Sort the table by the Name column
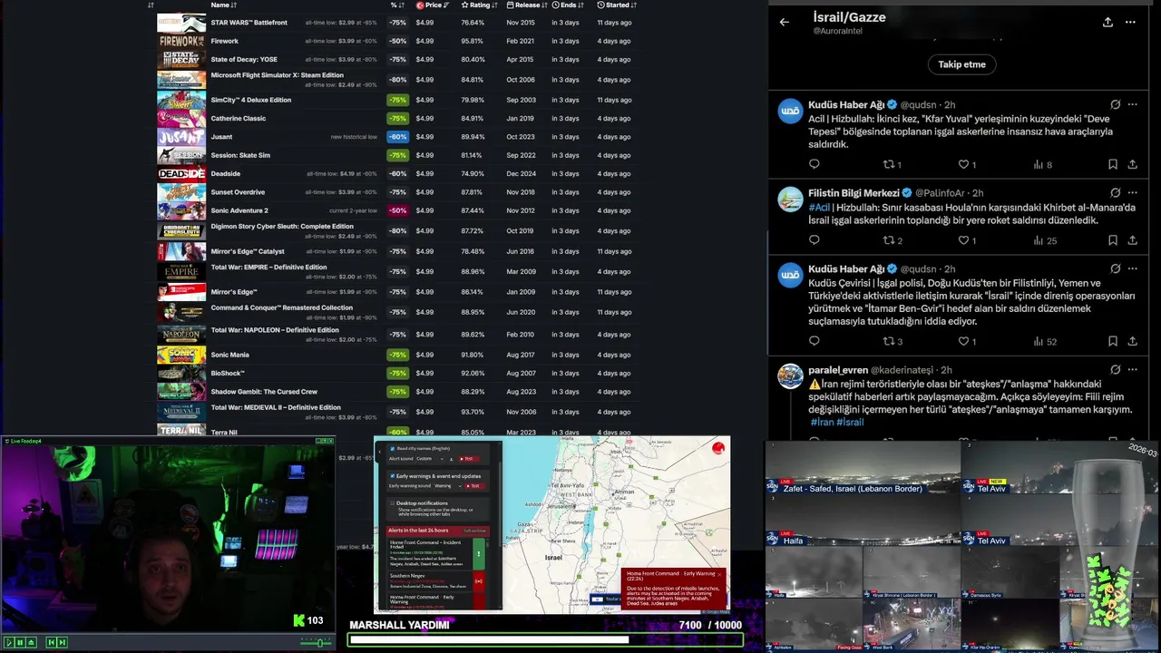 pyautogui.click(x=223, y=5)
